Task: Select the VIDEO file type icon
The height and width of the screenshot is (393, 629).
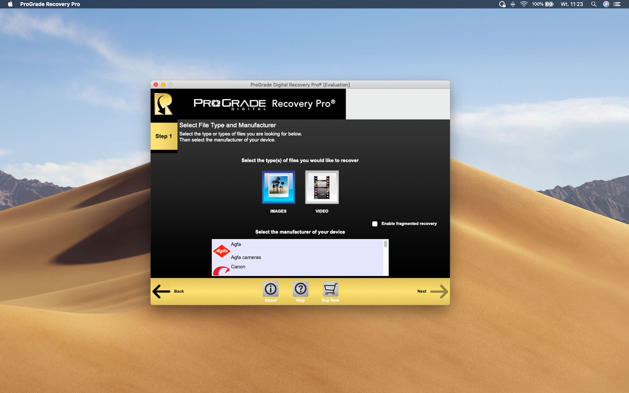Action: coord(322,187)
